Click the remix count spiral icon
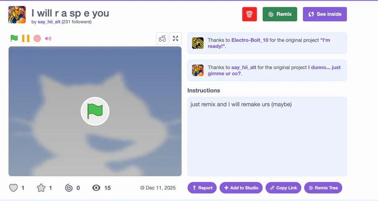The image size is (378, 201). [69, 188]
